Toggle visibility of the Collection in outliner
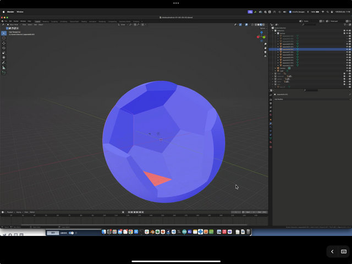 [347, 31]
